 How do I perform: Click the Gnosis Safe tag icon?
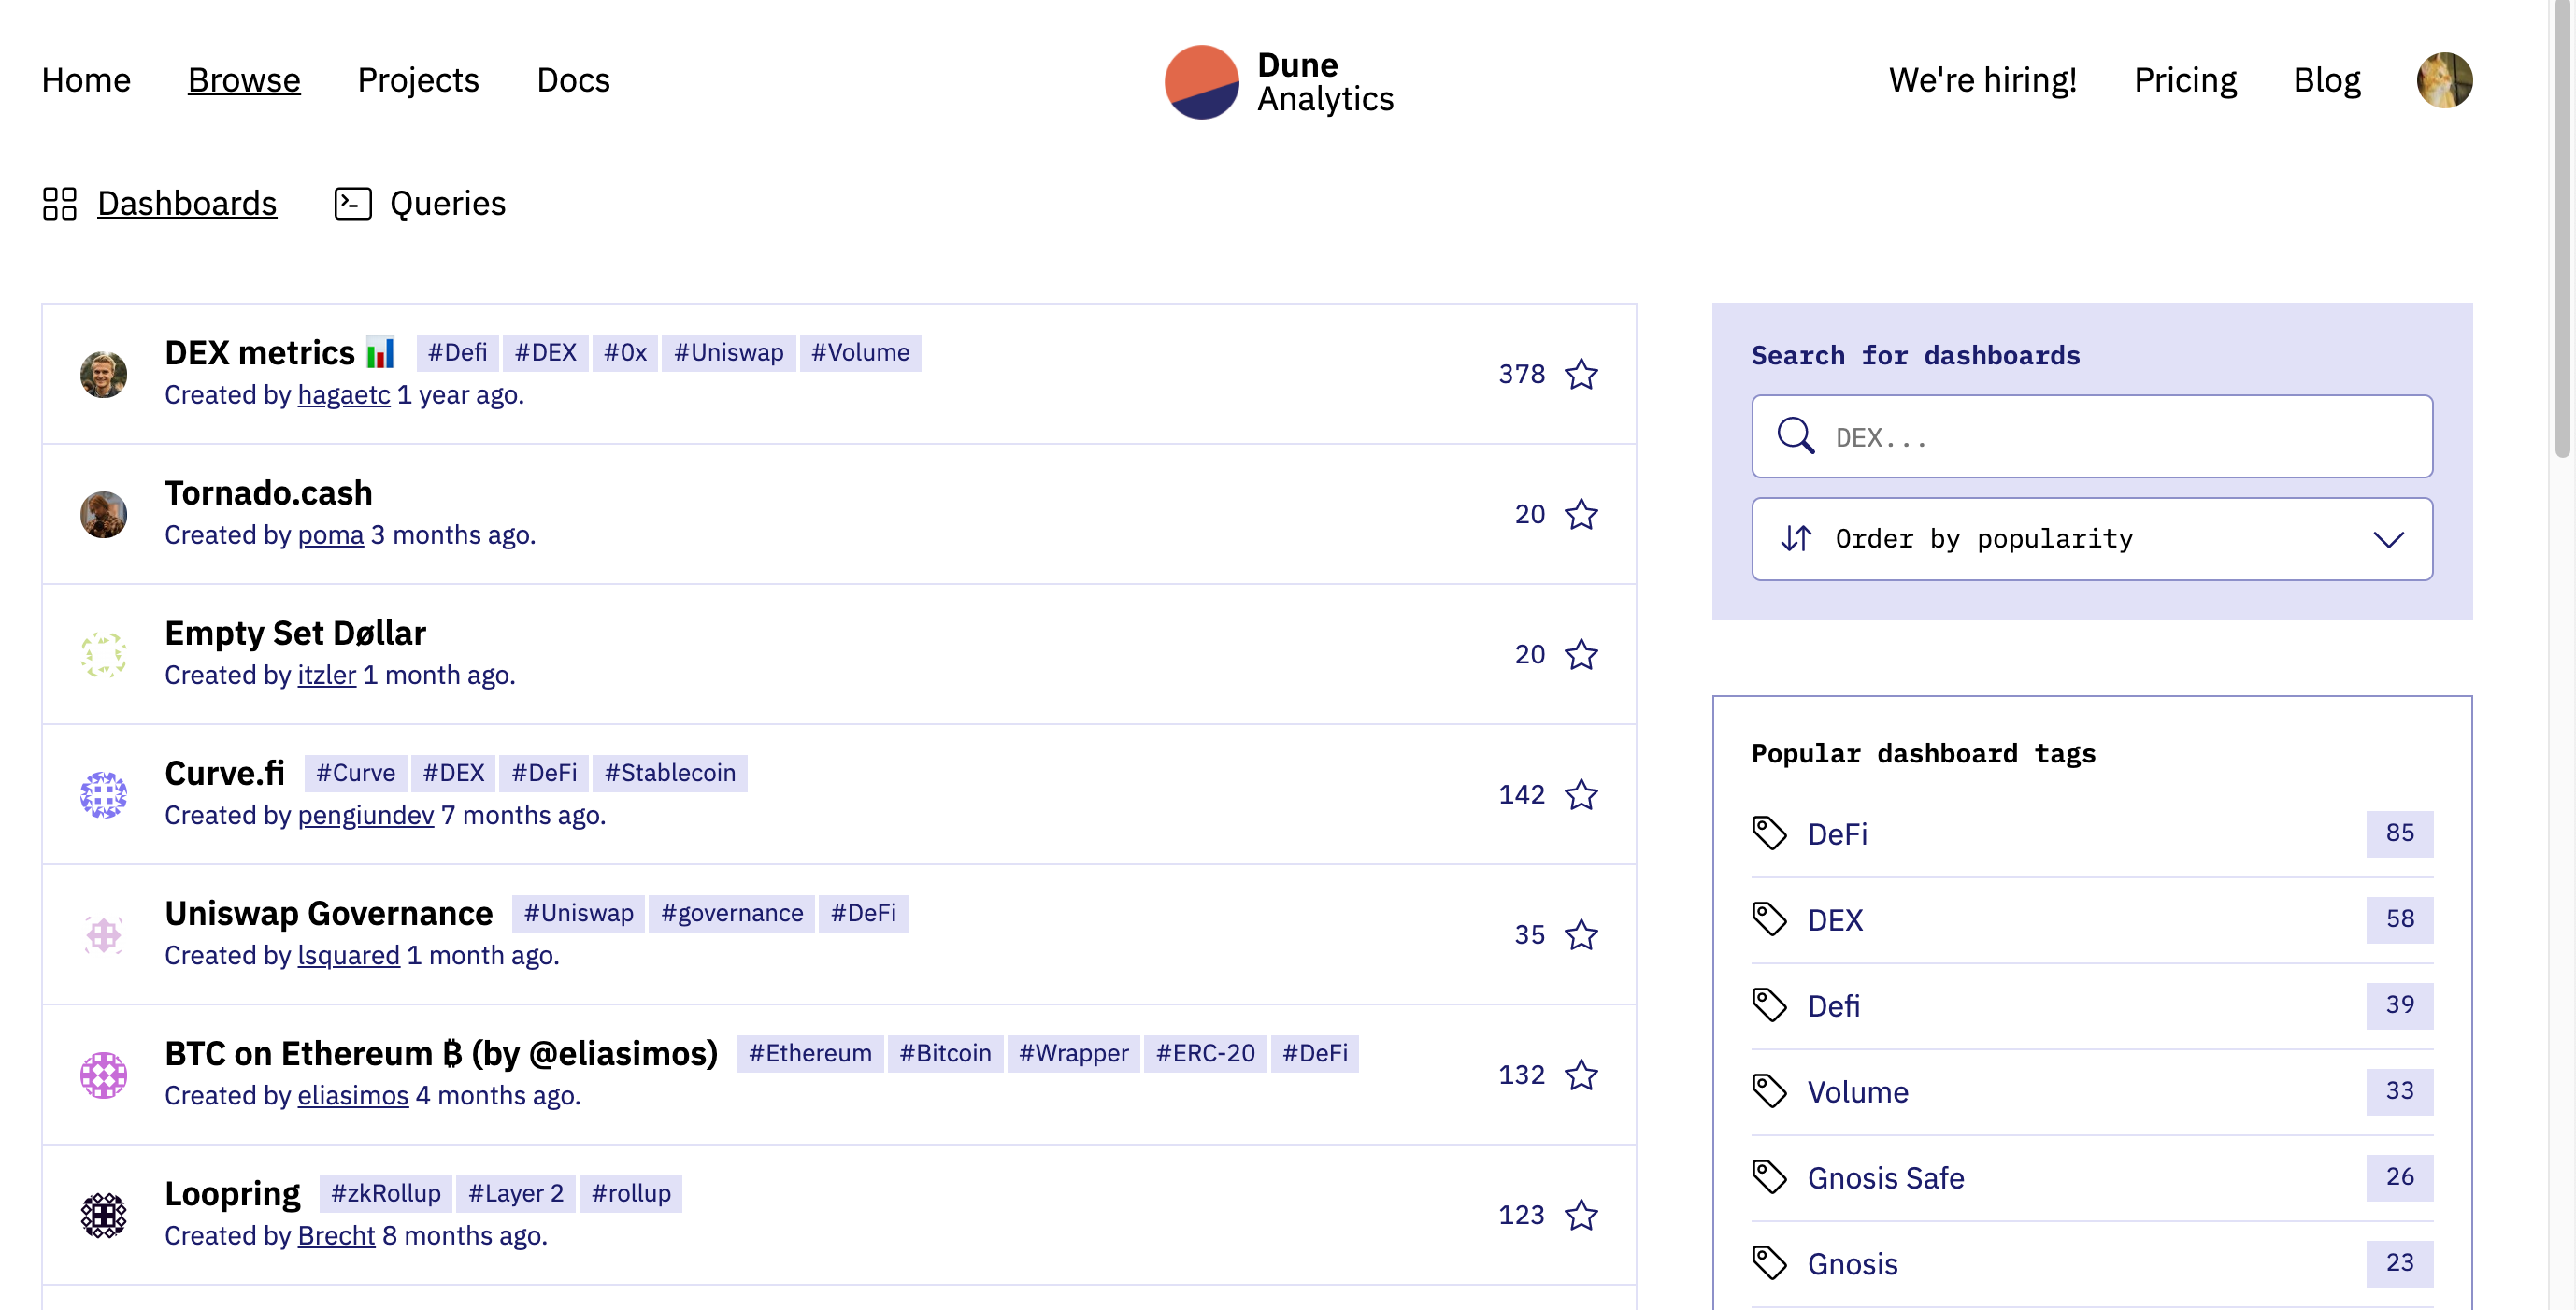(x=1769, y=1177)
